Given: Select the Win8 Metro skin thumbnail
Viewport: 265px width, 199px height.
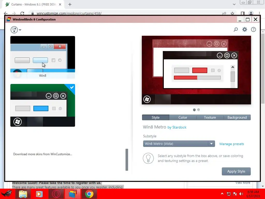Looking at the screenshot, I should [x=43, y=105].
